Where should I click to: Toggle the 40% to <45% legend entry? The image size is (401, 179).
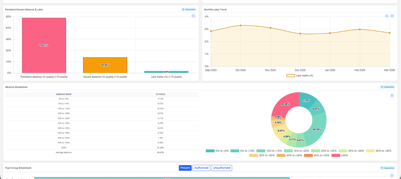pos(290,155)
